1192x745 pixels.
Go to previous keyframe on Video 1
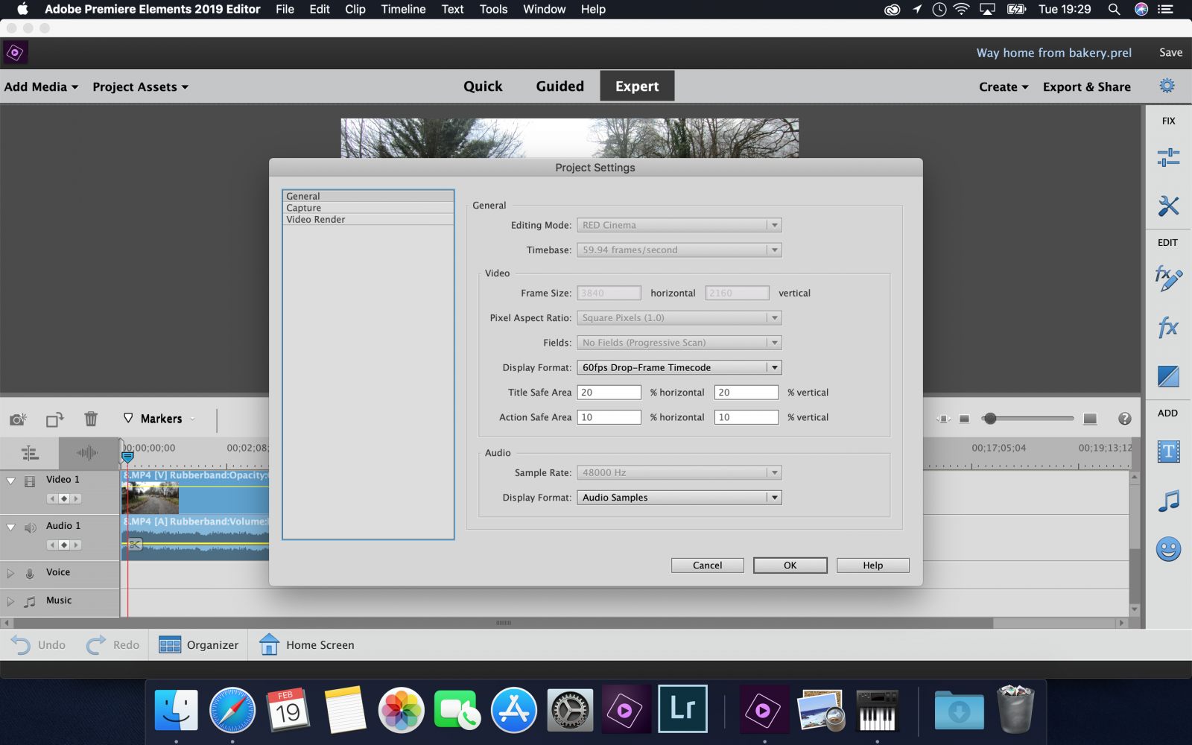point(52,498)
